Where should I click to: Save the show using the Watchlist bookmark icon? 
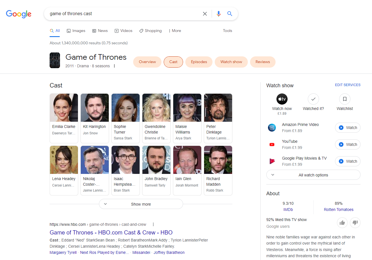coord(344,99)
